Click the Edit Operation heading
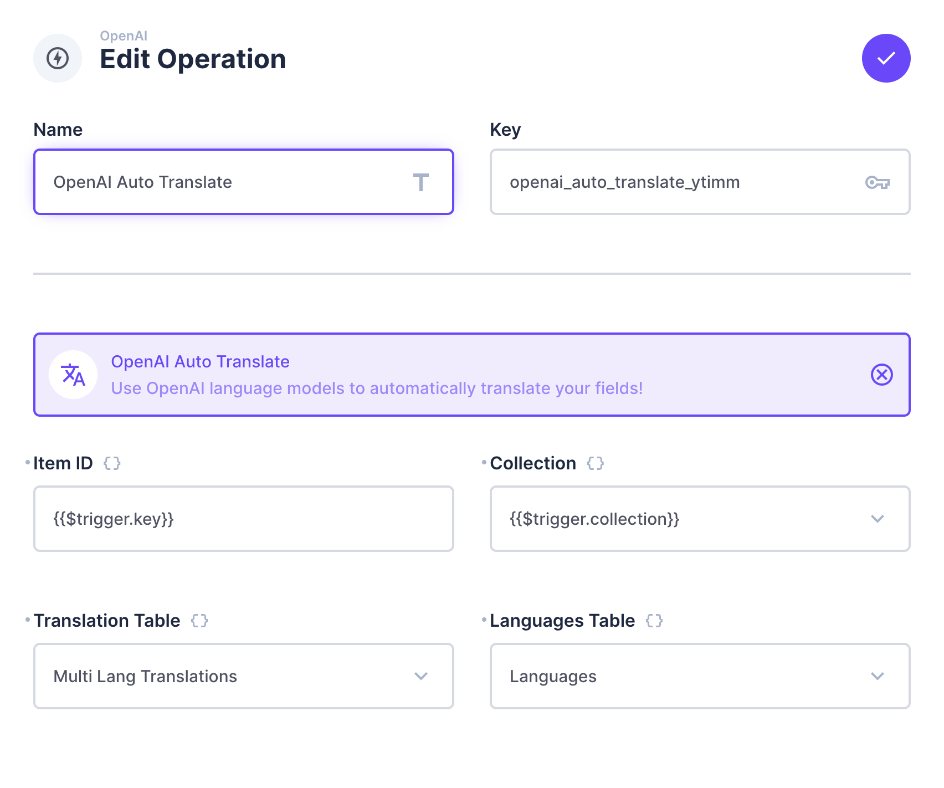This screenshot has width=944, height=788. (x=193, y=59)
